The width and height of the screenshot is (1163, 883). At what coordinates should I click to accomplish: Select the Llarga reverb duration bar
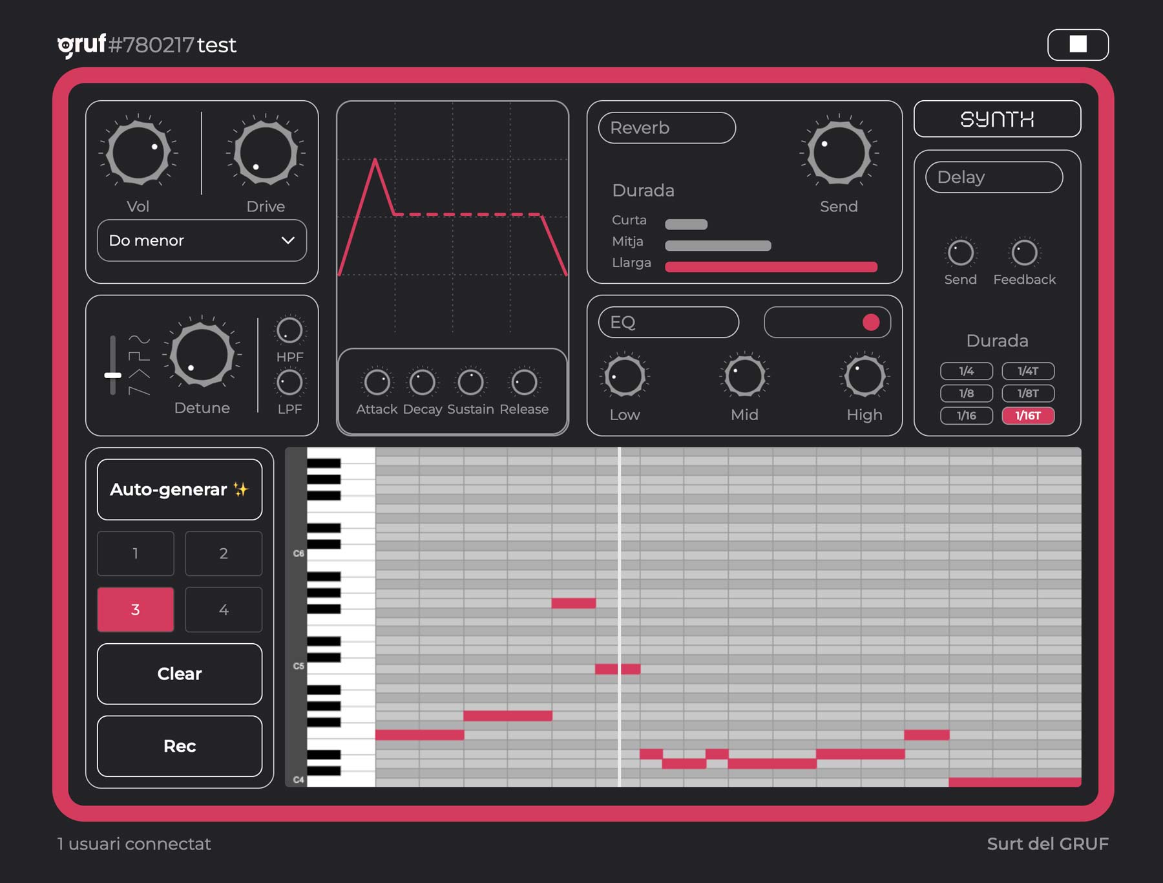pyautogui.click(x=771, y=267)
